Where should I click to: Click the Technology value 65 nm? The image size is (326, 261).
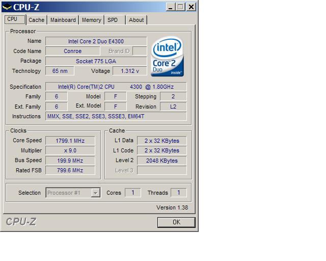point(60,71)
